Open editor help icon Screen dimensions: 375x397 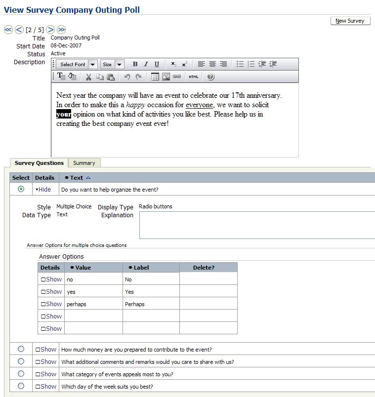pyautogui.click(x=210, y=77)
